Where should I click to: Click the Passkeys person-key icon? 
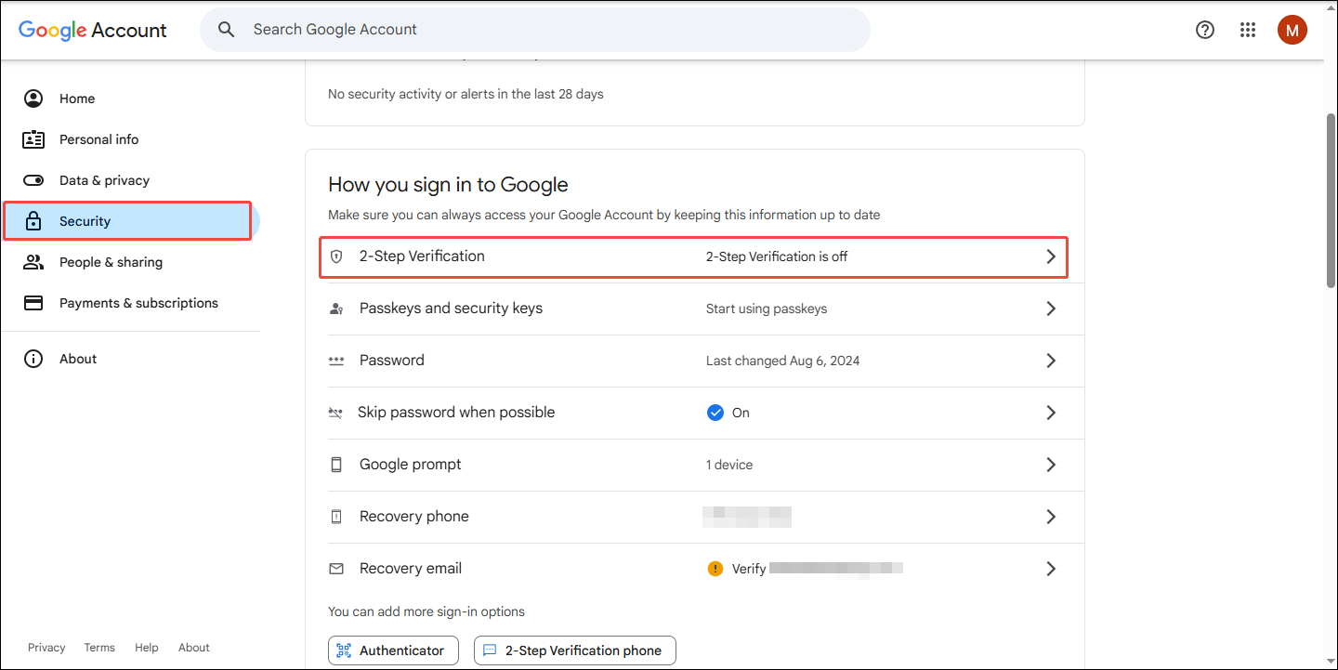tap(336, 309)
